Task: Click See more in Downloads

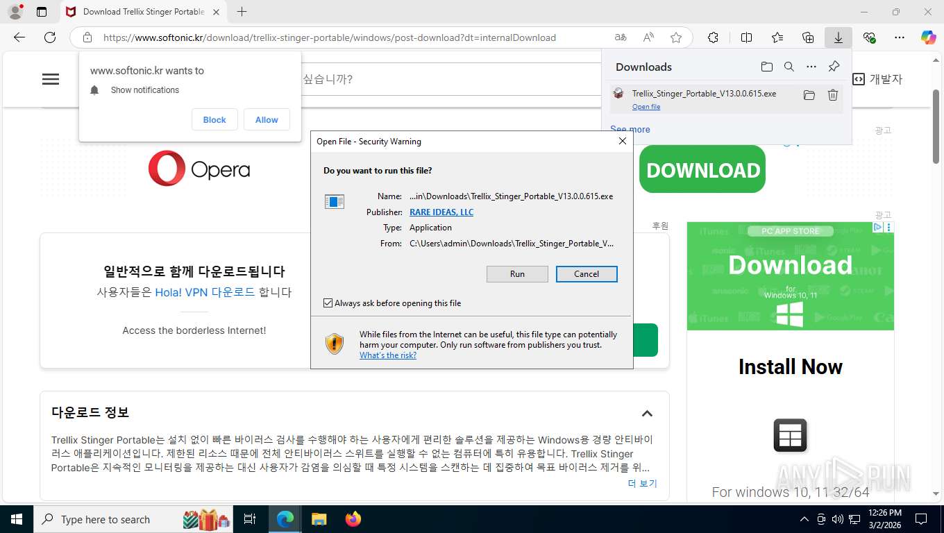Action: (x=630, y=129)
